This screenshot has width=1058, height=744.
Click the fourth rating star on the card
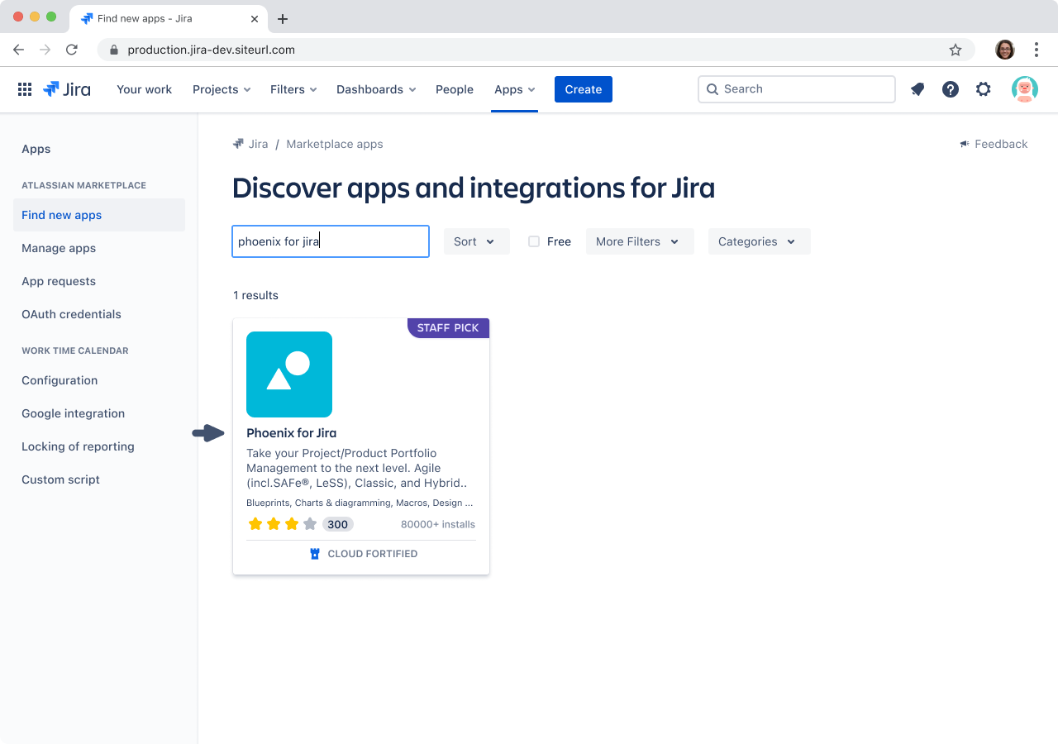click(309, 523)
